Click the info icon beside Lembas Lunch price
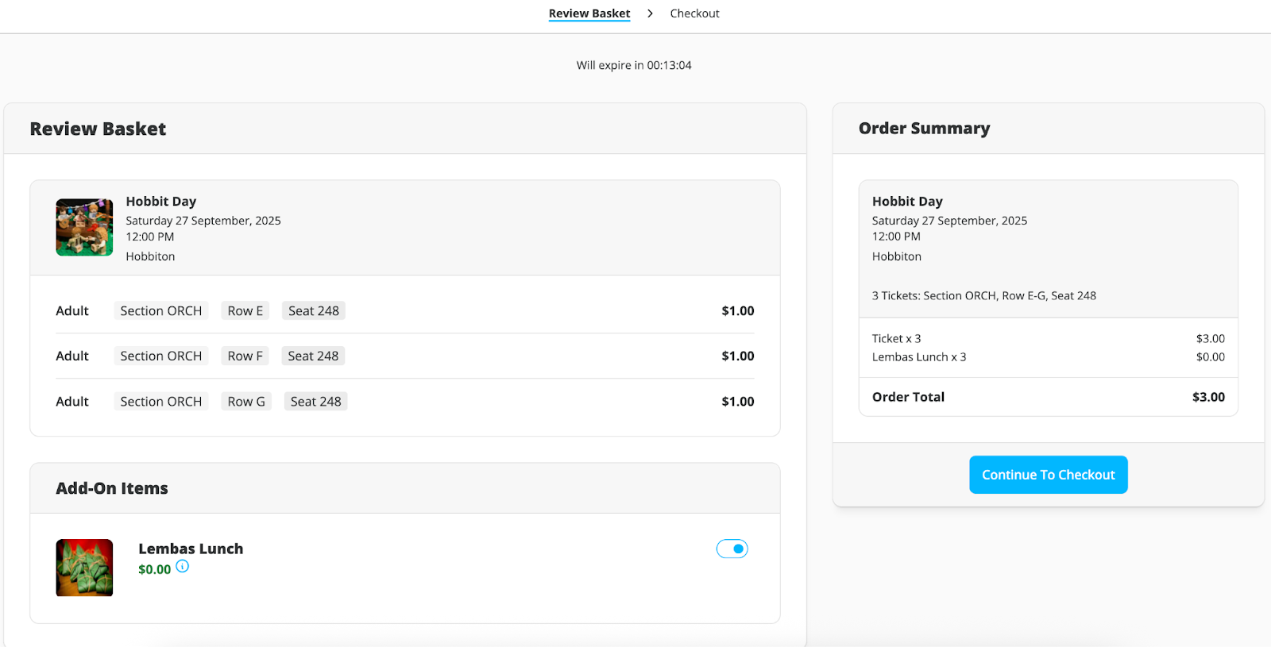 pos(183,566)
